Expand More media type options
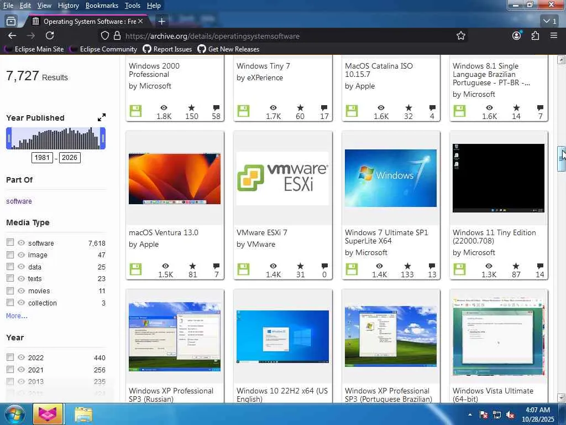 click(17, 315)
